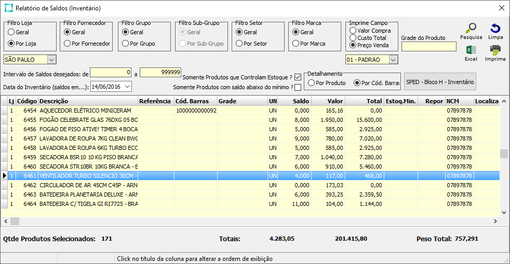Click the vertical scrollbar thumb of grid
510x264 pixels.
pyautogui.click(x=503, y=154)
